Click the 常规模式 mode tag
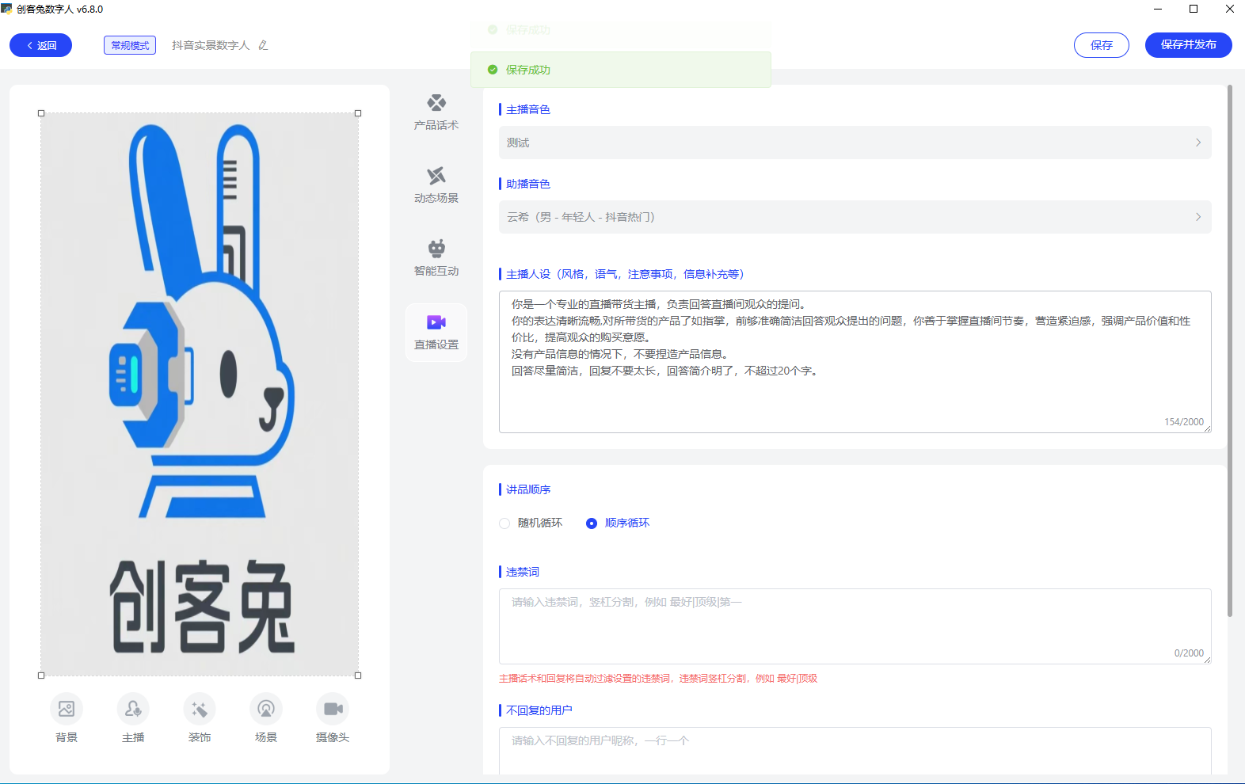Viewport: 1245px width, 784px height. coord(130,45)
